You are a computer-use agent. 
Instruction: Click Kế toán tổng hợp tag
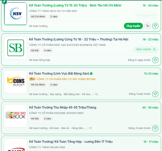click(40, 60)
